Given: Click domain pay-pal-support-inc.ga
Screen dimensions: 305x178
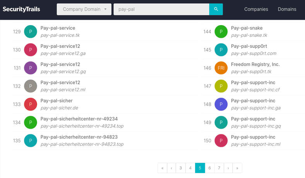Looking at the screenshot, I should (x=256, y=108).
